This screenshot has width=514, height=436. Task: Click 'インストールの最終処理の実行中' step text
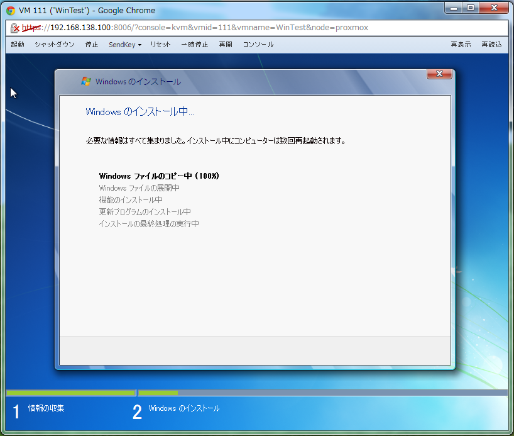(x=149, y=224)
